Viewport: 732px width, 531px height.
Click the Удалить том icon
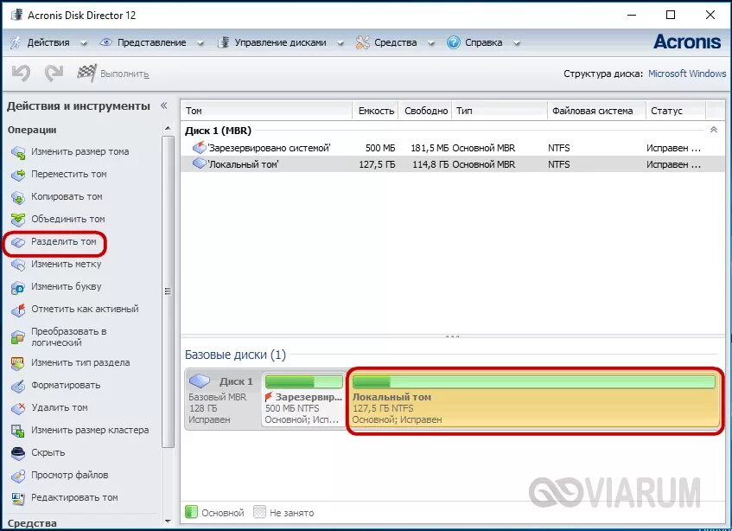coord(18,408)
